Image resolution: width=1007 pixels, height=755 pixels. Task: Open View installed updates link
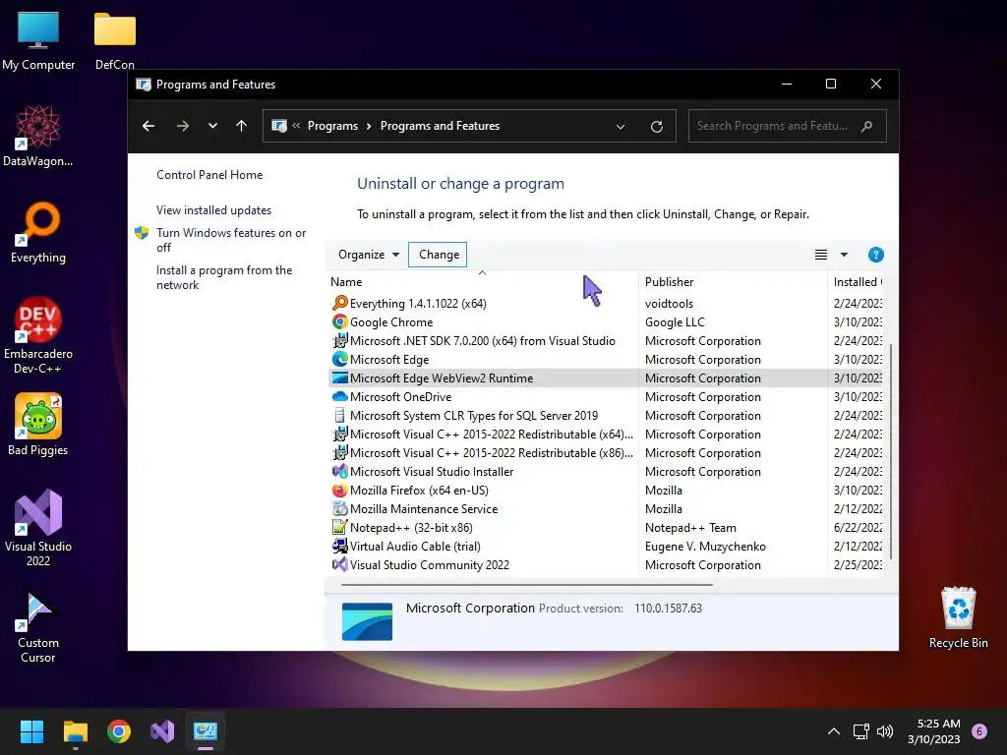[213, 210]
